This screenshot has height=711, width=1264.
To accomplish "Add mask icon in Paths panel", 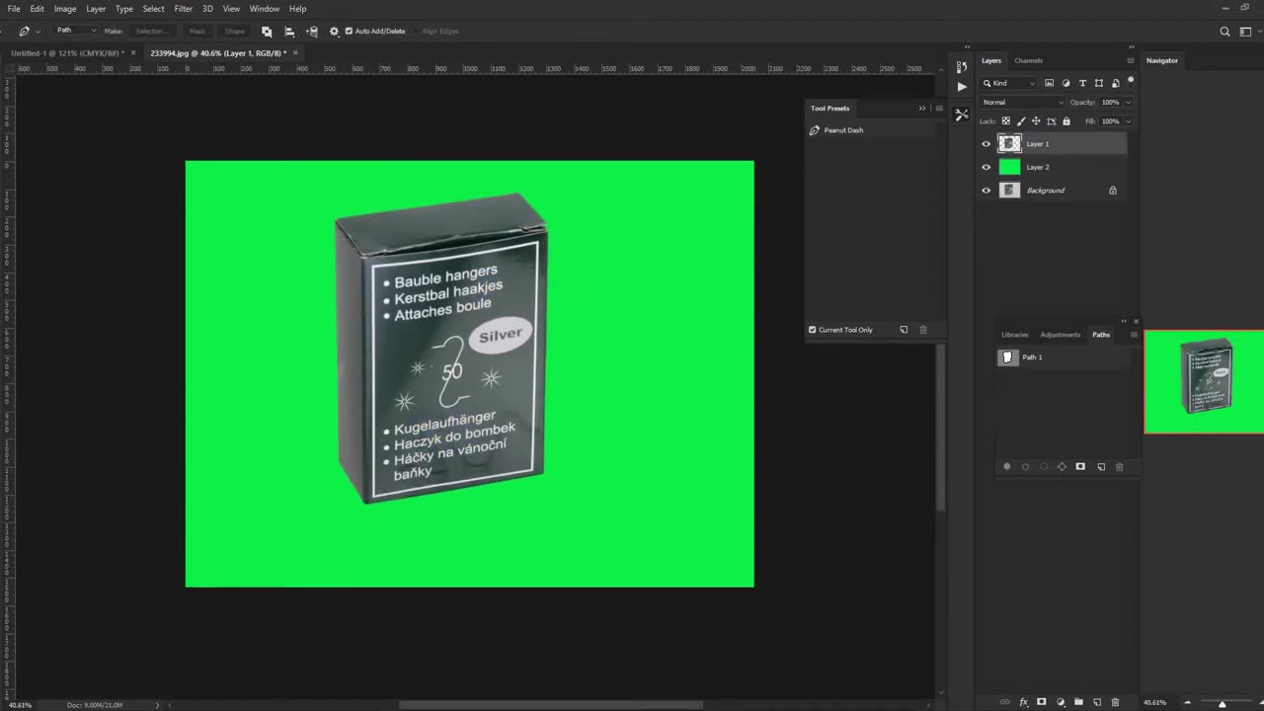I will [1080, 467].
